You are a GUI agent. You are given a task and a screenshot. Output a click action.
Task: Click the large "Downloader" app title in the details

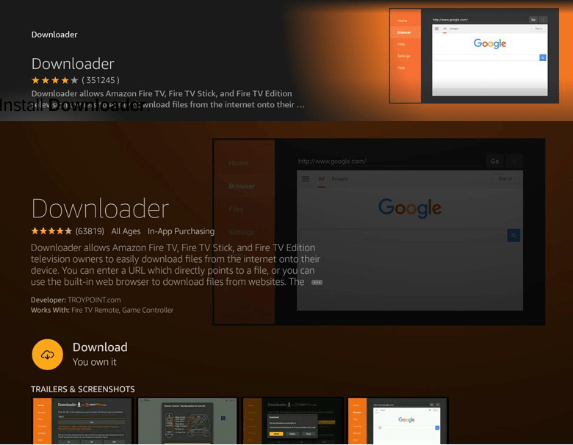100,209
